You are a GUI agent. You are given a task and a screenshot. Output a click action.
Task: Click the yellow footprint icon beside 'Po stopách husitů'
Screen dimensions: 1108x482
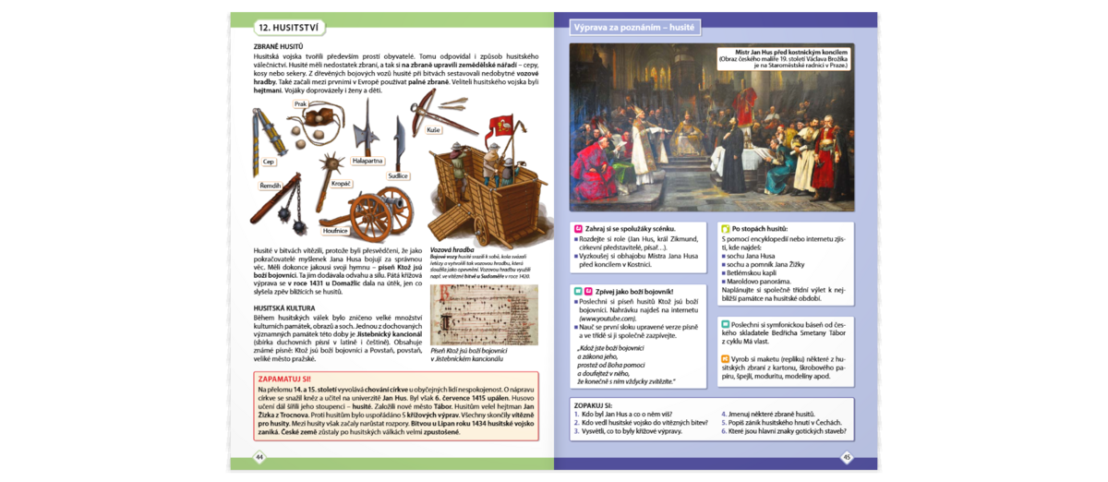(x=726, y=228)
